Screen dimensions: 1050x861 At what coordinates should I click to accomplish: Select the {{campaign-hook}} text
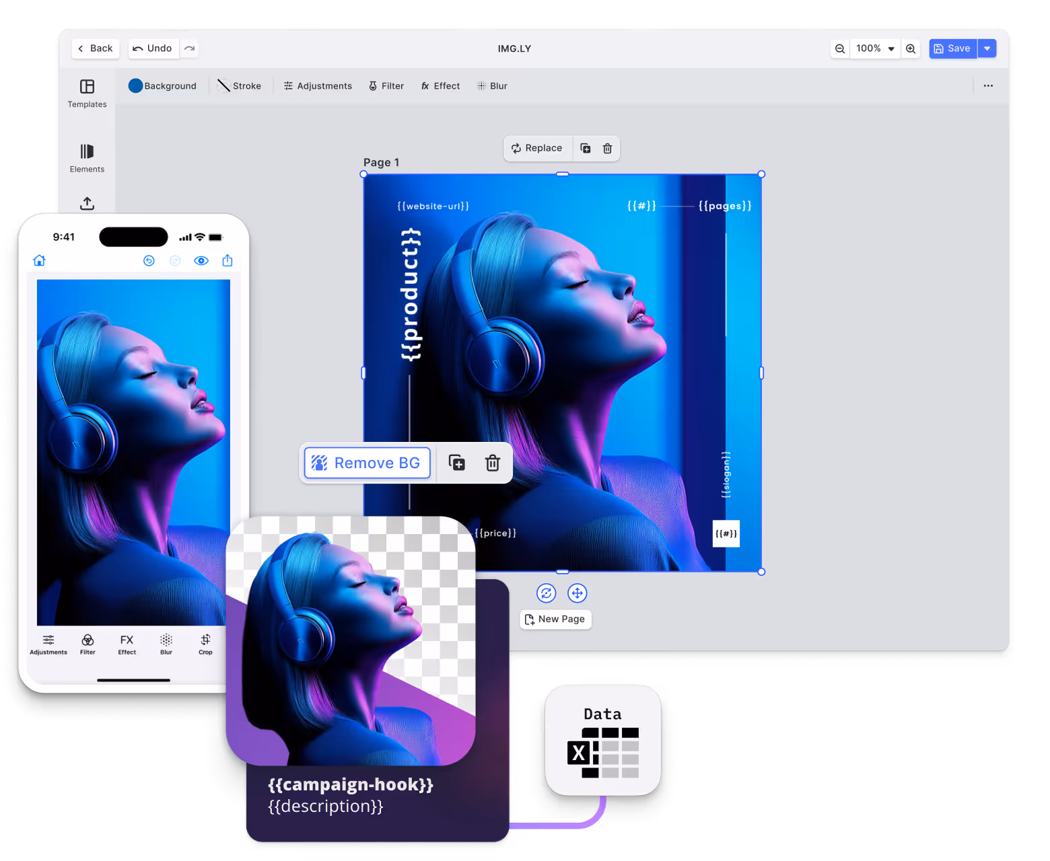pos(351,784)
